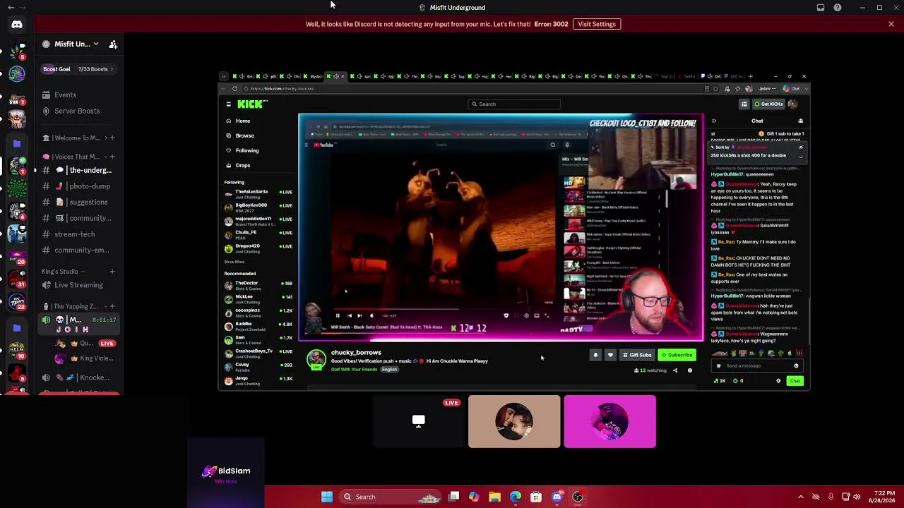Add a channel to Welcome To M... category

(x=112, y=138)
